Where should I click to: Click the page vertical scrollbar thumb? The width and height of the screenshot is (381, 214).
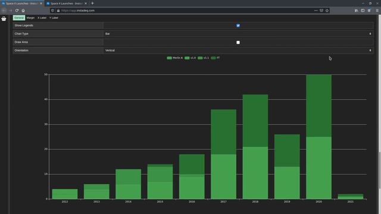380,170
